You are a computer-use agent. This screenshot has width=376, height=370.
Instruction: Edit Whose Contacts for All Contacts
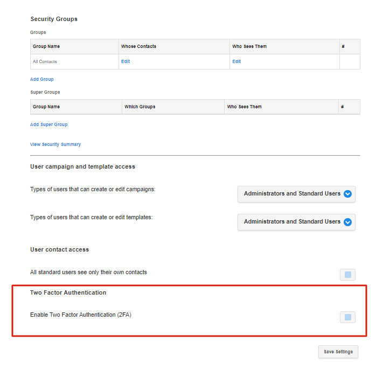click(x=126, y=61)
